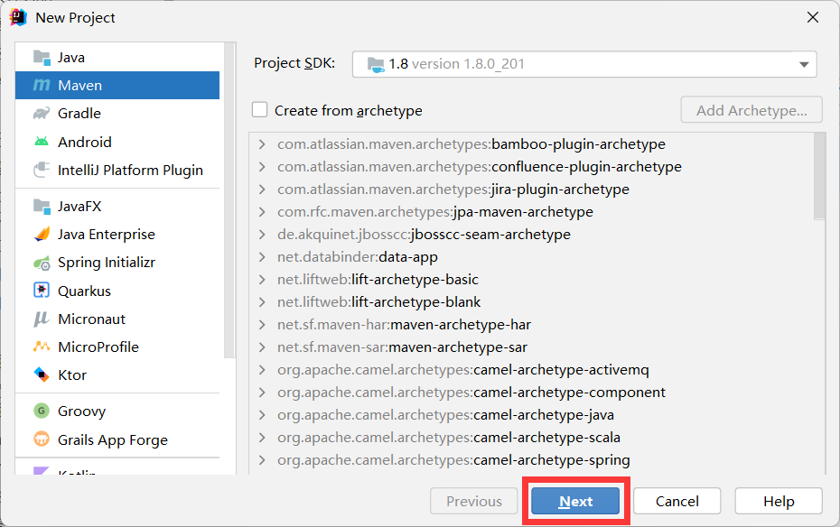840x527 pixels.
Task: Open the Project SDK dropdown arrow
Action: (804, 64)
